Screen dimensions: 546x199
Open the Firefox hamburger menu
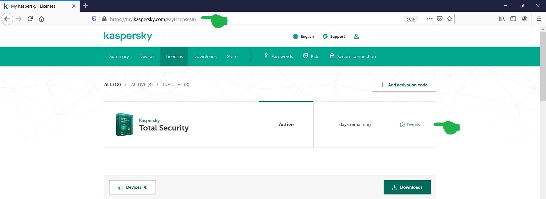[x=539, y=19]
